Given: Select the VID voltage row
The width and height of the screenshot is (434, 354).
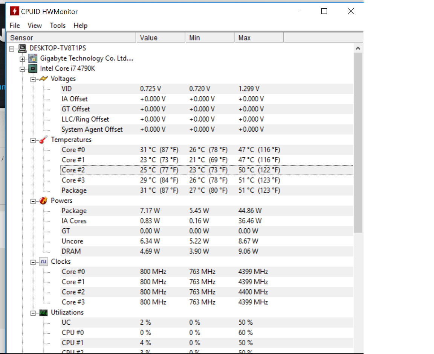Looking at the screenshot, I should pyautogui.click(x=207, y=89).
